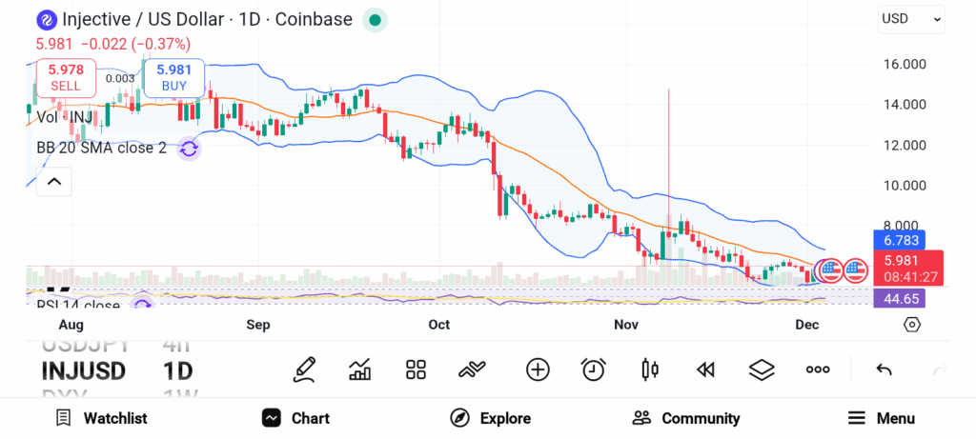Open chart settings hexagon icon
This screenshot has width=976, height=439.
pos(912,325)
